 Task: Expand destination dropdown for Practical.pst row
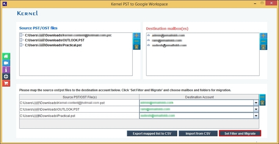(256, 116)
